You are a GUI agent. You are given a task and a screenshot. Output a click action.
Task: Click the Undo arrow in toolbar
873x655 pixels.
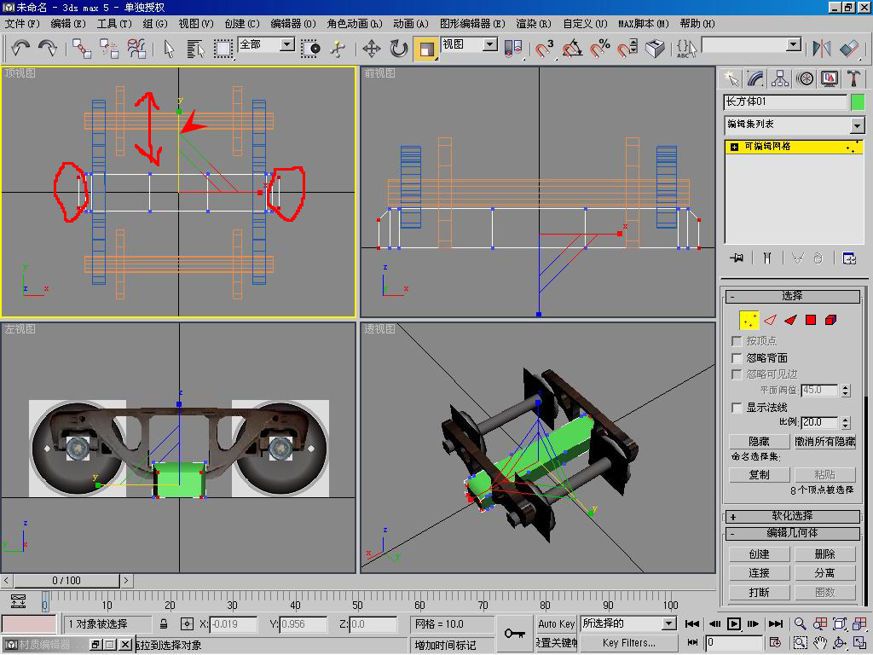[20, 49]
